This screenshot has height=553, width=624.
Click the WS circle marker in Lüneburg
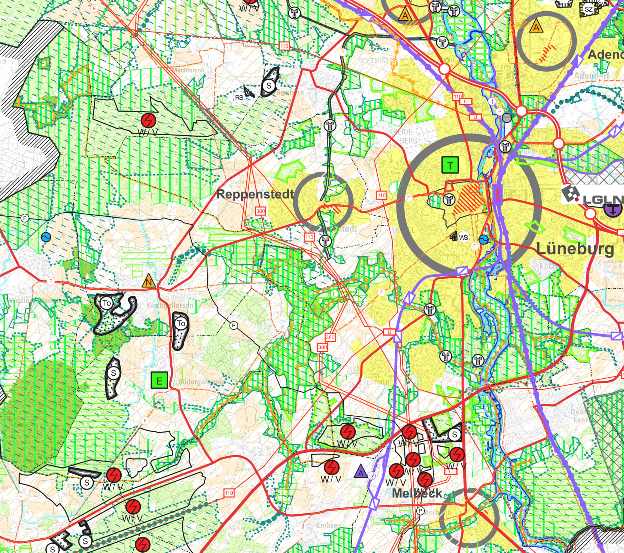[463, 237]
